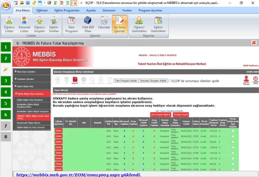Switch to Görünüm ribbon tab
Image resolution: width=259 pixels, height=177 pixels.
click(x=109, y=10)
